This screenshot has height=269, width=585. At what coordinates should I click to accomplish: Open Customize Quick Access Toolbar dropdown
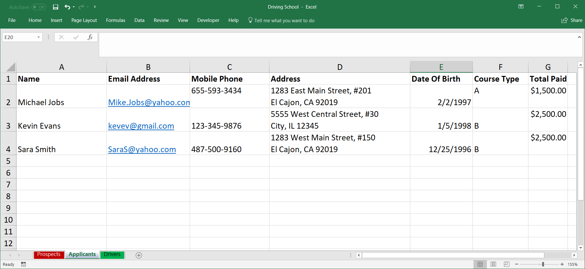(x=95, y=7)
